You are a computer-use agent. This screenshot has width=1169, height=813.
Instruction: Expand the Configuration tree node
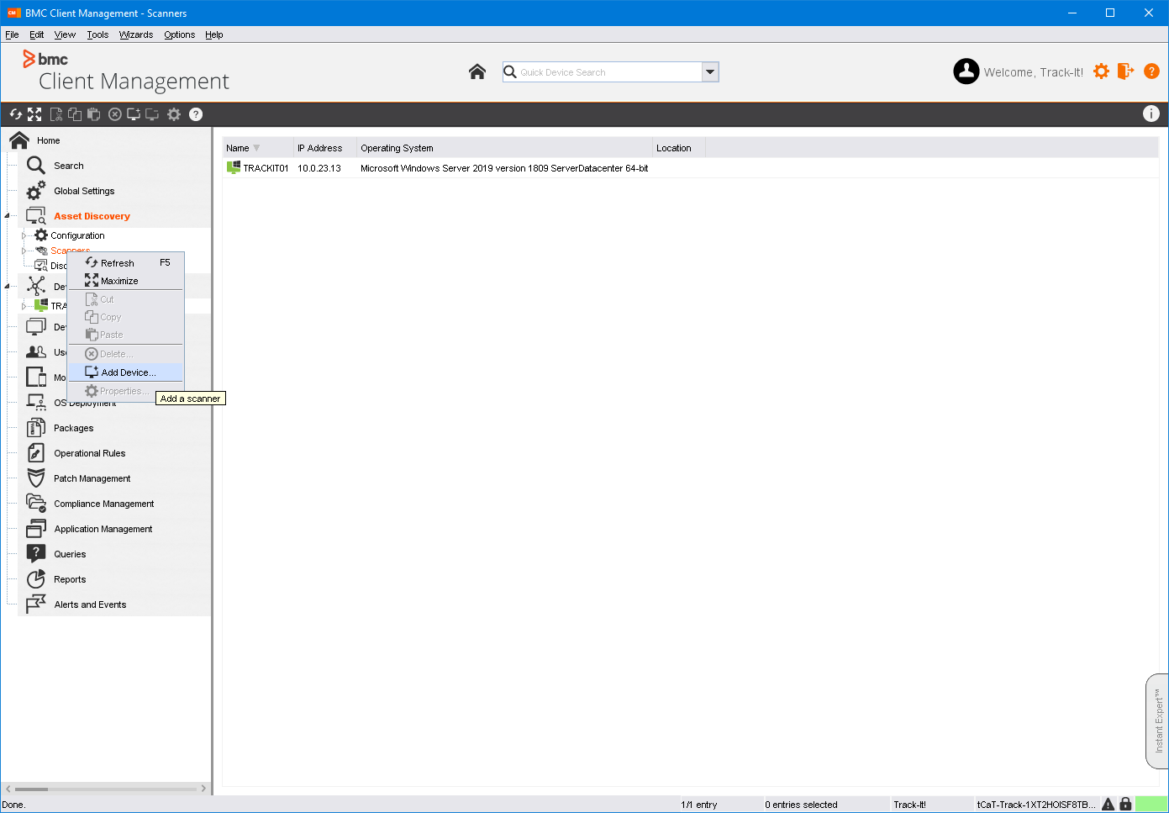[24, 235]
